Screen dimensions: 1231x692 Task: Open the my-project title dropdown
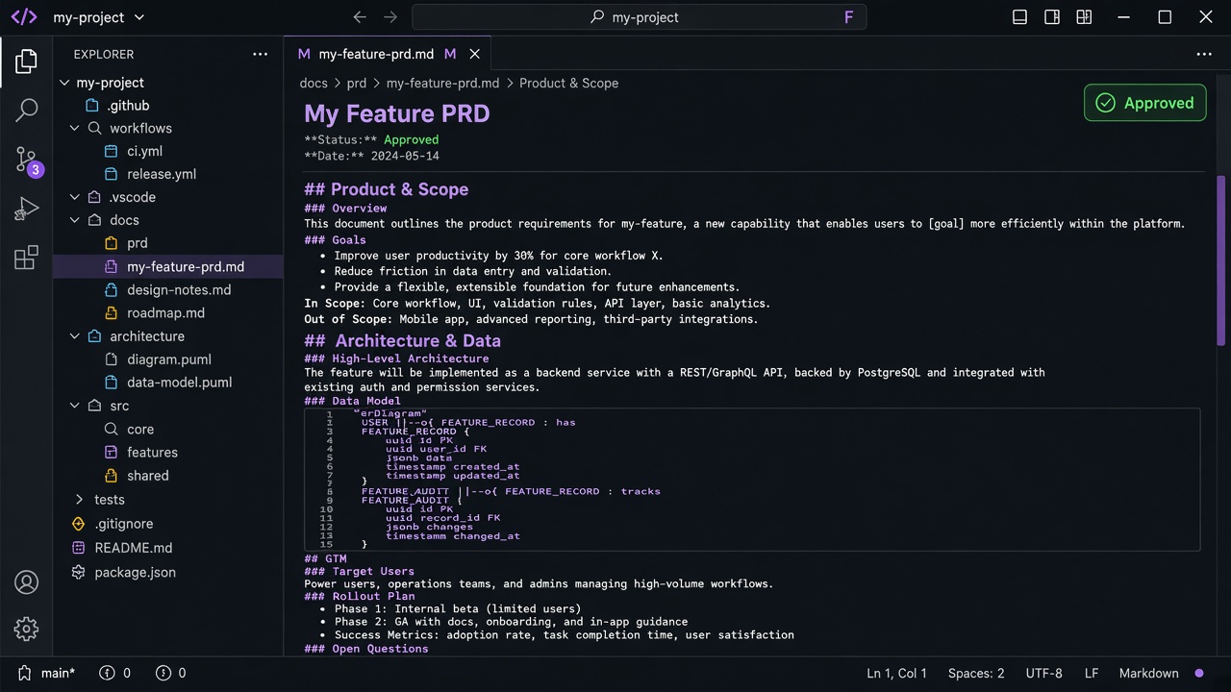click(x=99, y=17)
